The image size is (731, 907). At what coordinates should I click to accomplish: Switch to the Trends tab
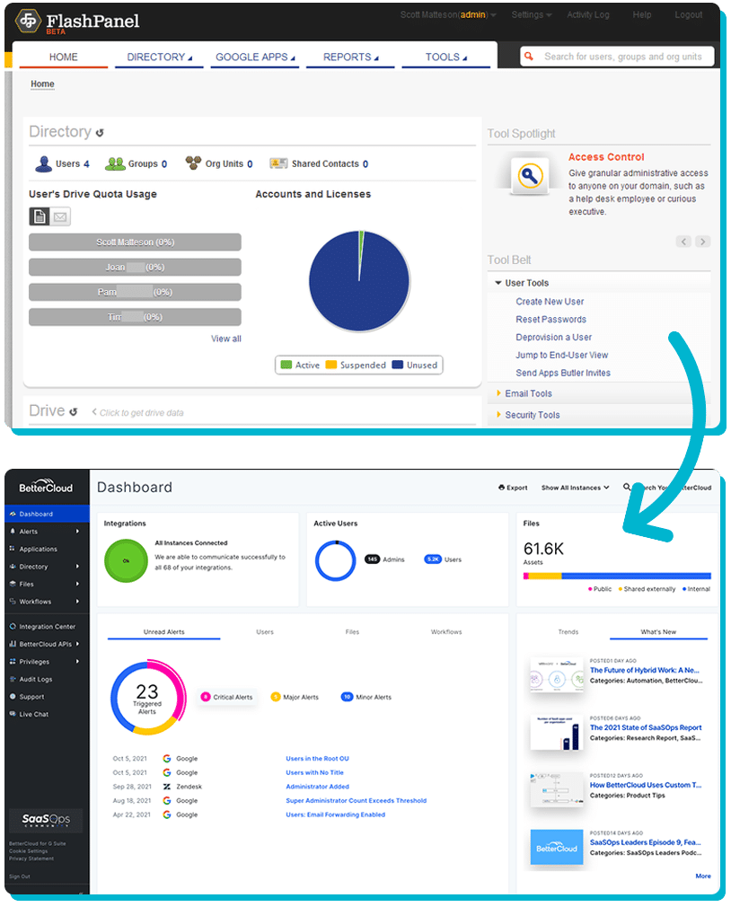pos(568,632)
